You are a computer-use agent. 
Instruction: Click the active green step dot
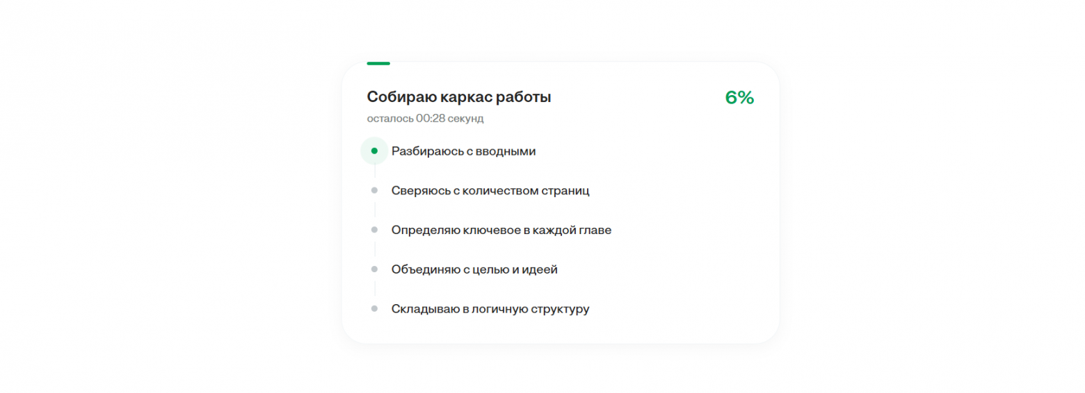(x=374, y=151)
